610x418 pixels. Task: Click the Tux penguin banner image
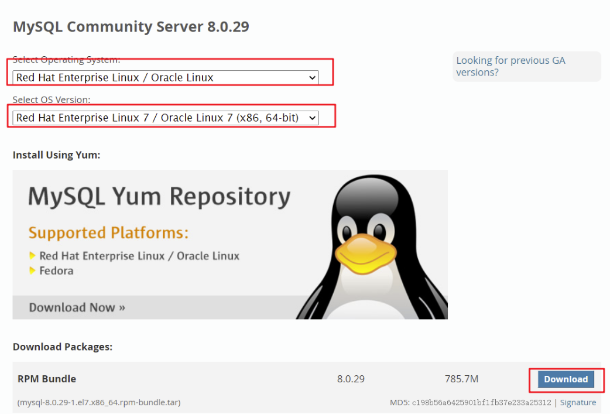tap(373, 248)
